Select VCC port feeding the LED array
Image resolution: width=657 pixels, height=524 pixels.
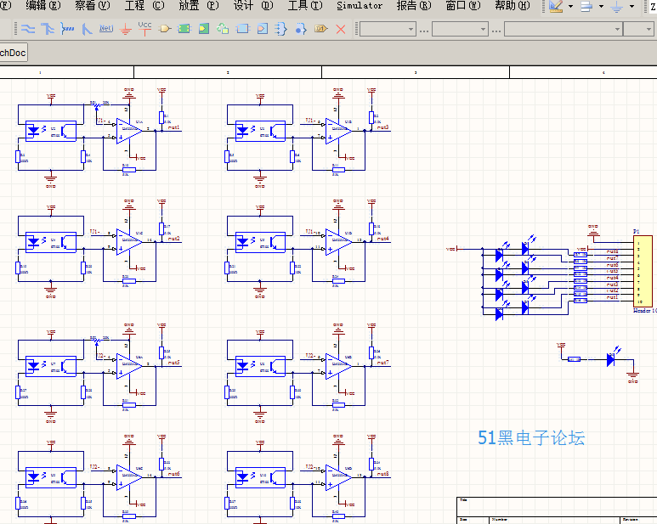452,249
